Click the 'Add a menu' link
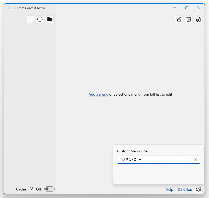This screenshot has height=198, width=209. tap(98, 95)
